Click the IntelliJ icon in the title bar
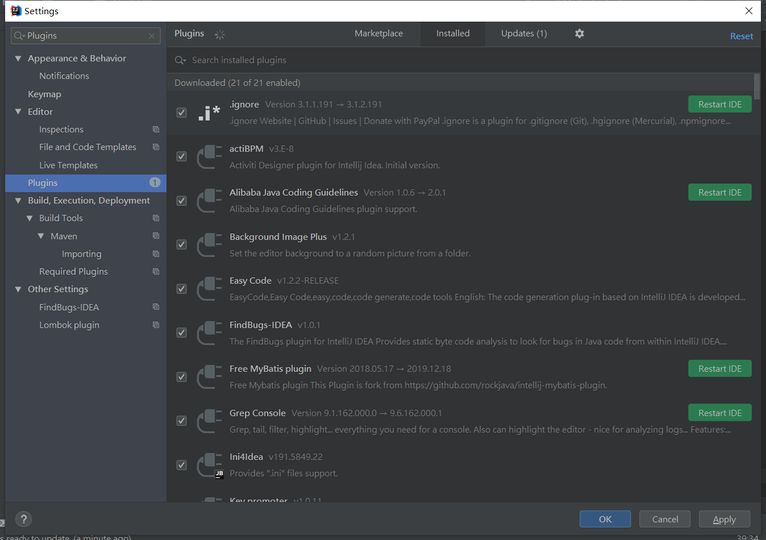Screen dimensions: 766x540 pos(16,11)
